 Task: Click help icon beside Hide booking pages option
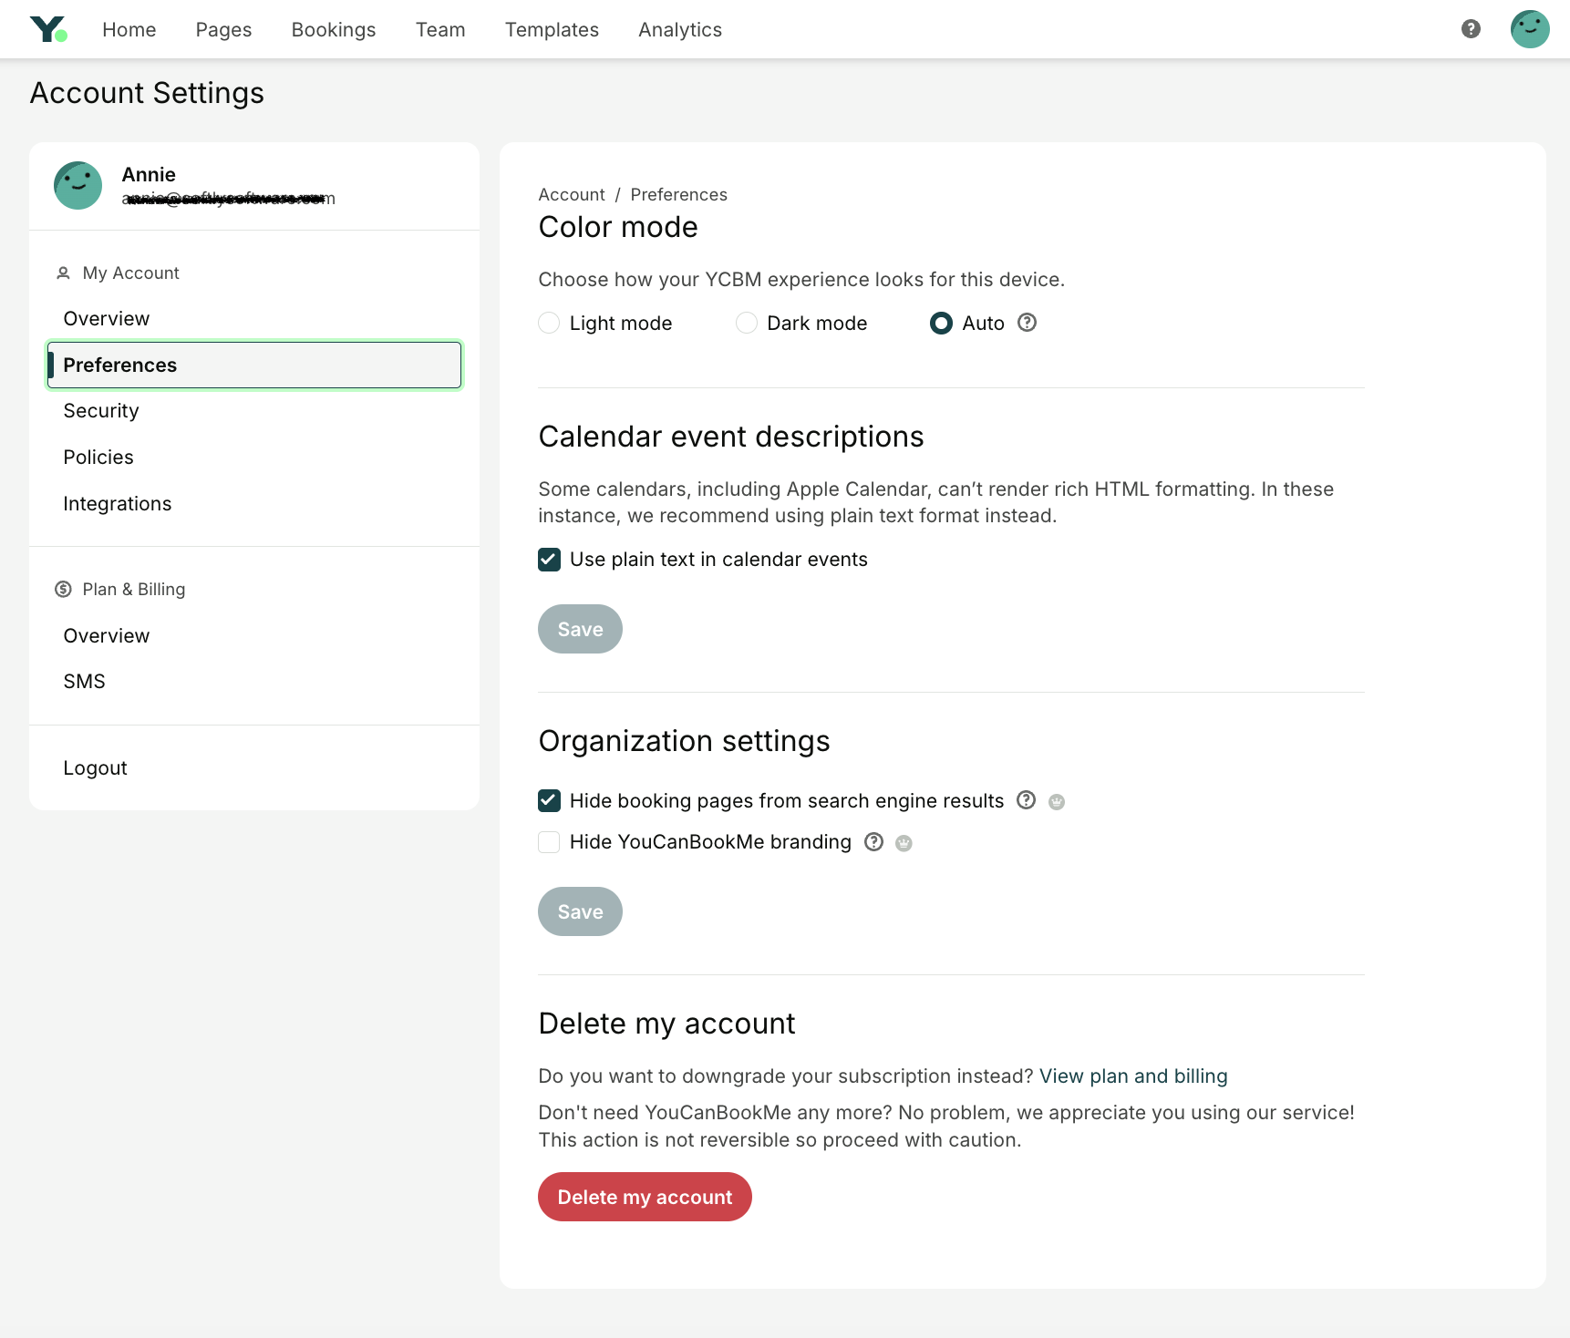pyautogui.click(x=1026, y=800)
